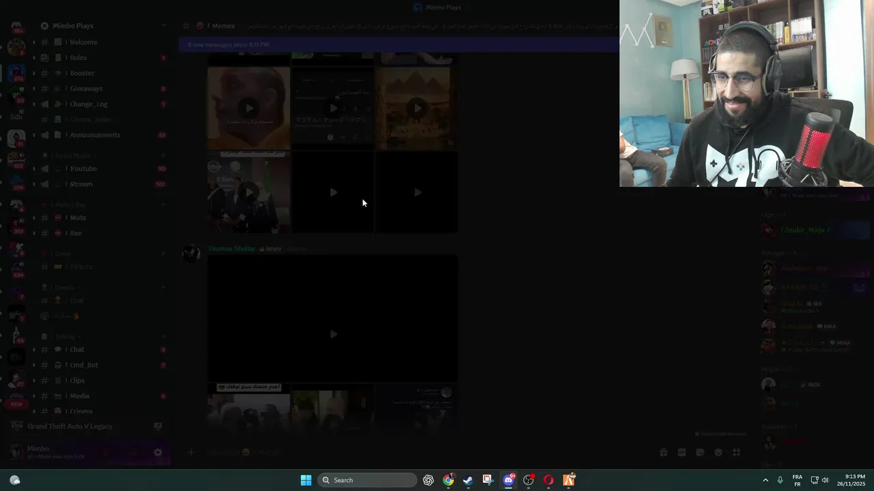Click the stream screen icon beside GTA V Legacy
Viewport: 874px width, 491px height.
[x=158, y=426]
